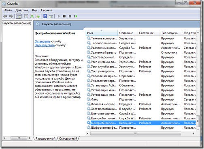Viewport: 204px width, 149px height.
Task: Select the Узел службы диа... service row
Action: coord(141,67)
